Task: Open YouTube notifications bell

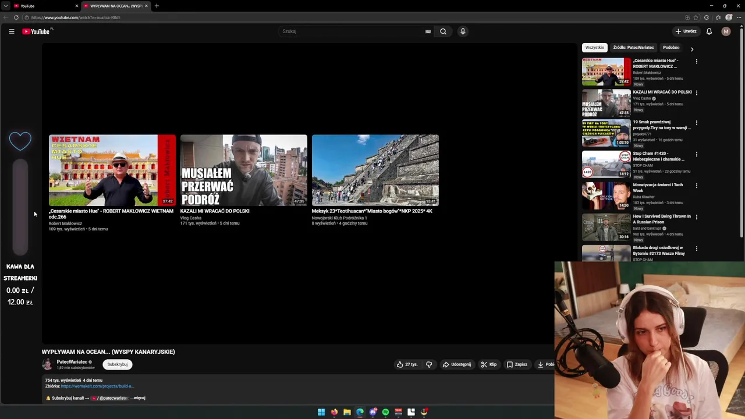Action: [709, 31]
